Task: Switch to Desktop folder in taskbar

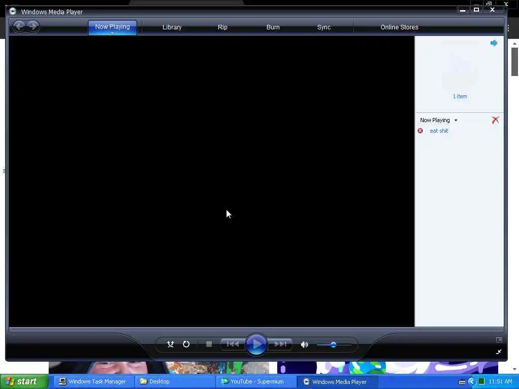Action: [x=175, y=381]
